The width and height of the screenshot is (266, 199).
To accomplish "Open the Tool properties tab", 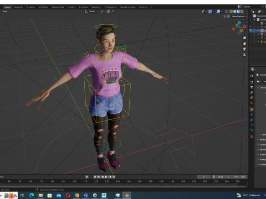I will (252, 76).
